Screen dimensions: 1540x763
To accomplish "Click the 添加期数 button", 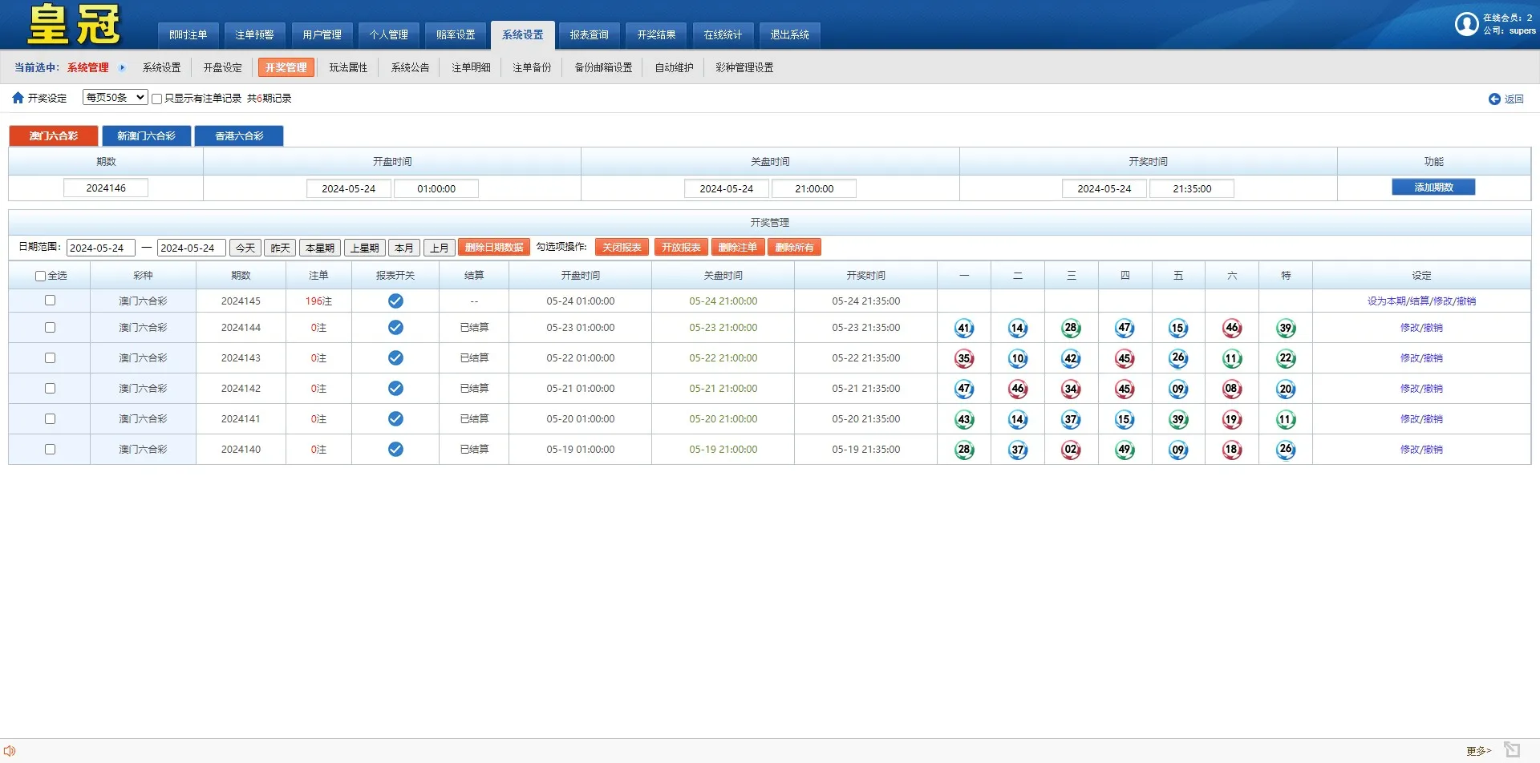I will point(1433,188).
